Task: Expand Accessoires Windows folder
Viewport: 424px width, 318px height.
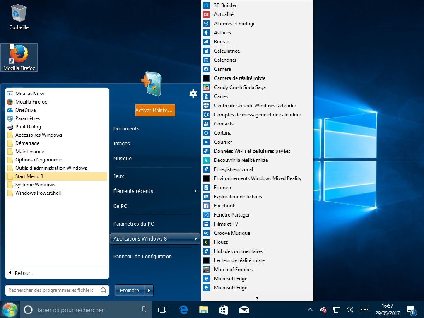Action: tap(57, 135)
